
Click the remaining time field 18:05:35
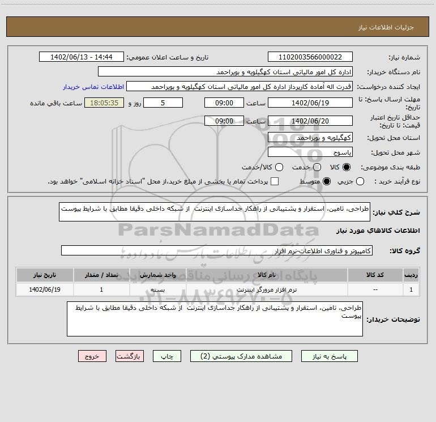click(104, 103)
